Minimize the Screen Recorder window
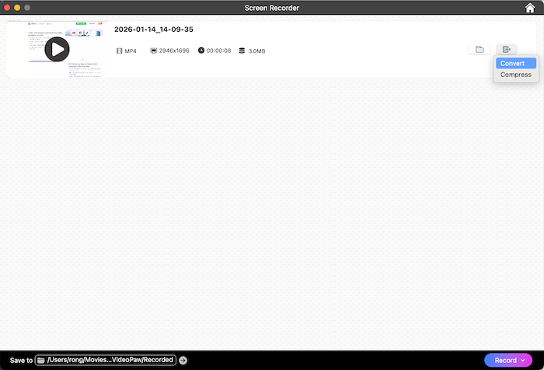Image resolution: width=544 pixels, height=370 pixels. tap(17, 8)
